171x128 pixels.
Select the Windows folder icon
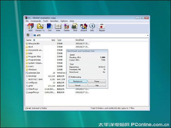click(x=27, y=70)
